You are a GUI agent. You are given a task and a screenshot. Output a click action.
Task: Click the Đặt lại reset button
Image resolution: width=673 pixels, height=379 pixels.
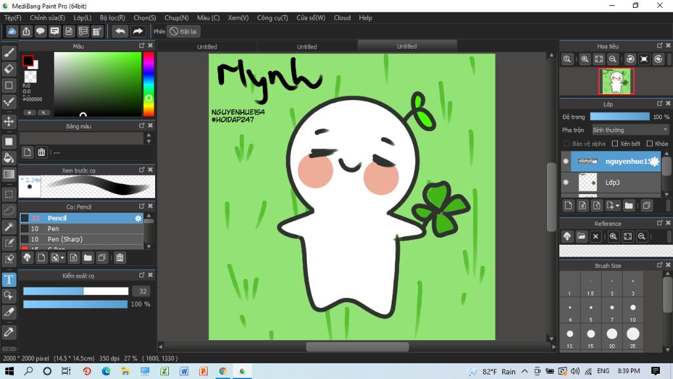tap(184, 31)
